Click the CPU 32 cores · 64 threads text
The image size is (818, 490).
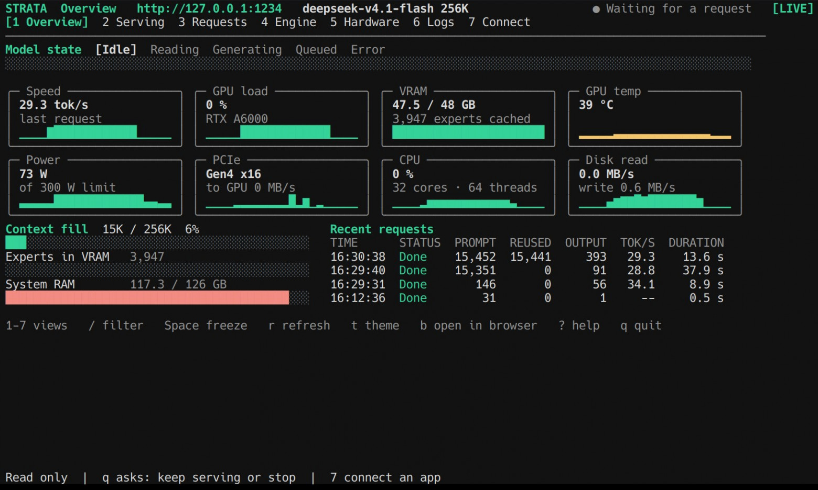pyautogui.click(x=465, y=187)
